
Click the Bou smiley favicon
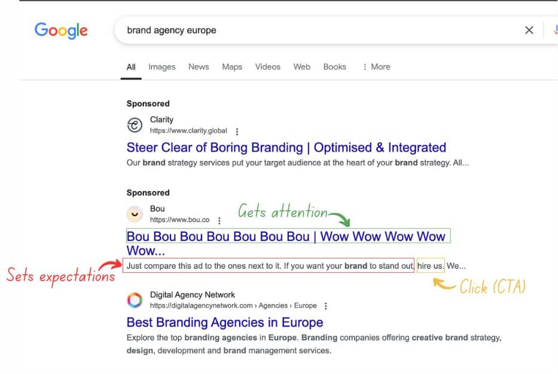click(x=135, y=214)
